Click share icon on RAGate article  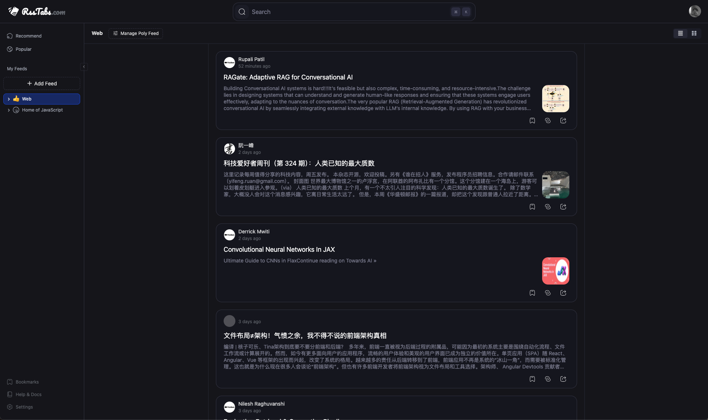[563, 121]
